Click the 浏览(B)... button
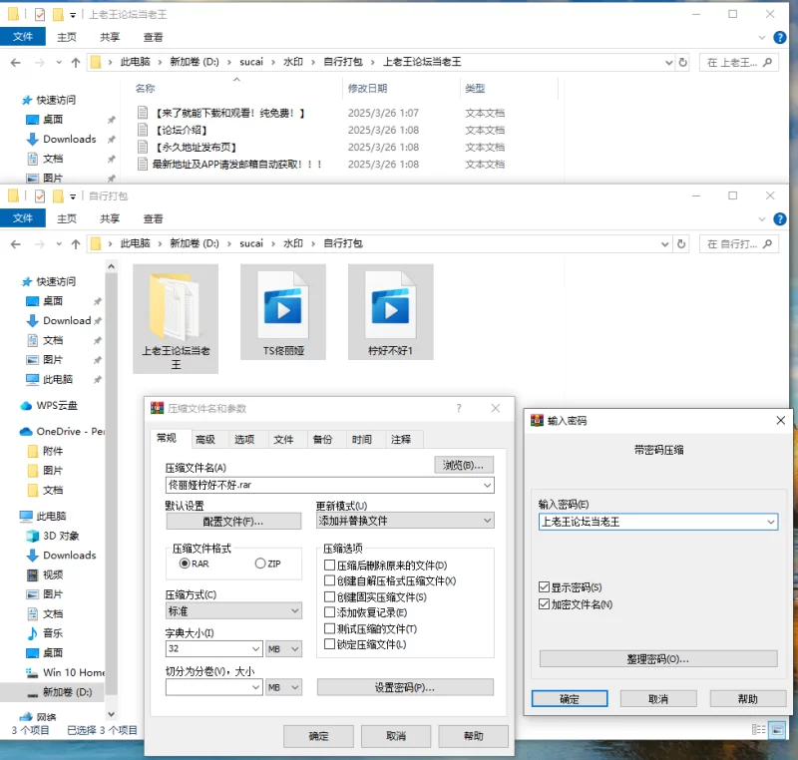Screen dimensions: 798x760 (x=464, y=465)
